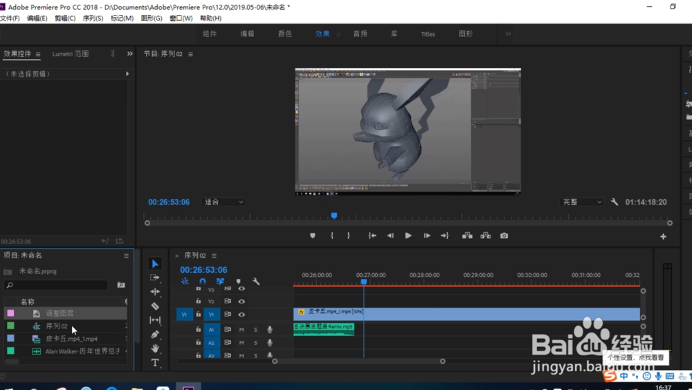Step forward one frame
This screenshot has height=390, width=692.
(427, 236)
